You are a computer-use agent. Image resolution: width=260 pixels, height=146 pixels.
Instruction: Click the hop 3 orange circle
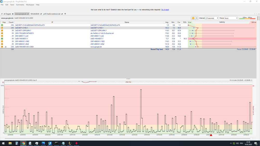pyautogui.click(x=2, y=30)
